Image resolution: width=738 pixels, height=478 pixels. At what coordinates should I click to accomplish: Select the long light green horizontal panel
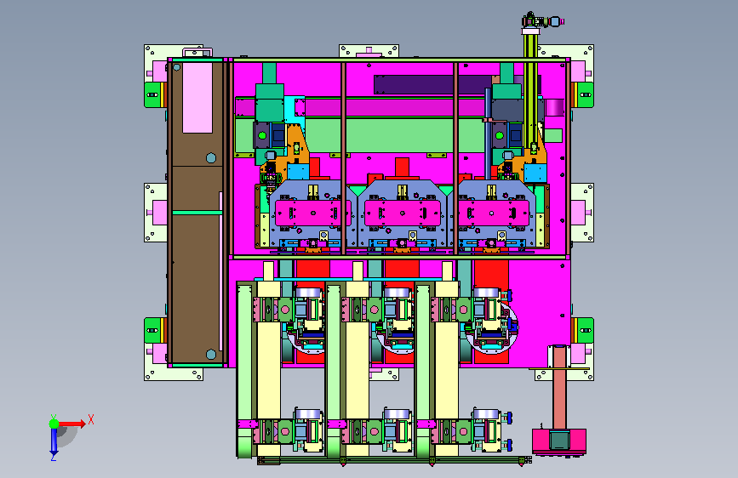tap(358, 135)
